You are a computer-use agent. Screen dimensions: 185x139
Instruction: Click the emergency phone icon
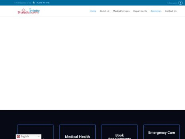point(34,2)
